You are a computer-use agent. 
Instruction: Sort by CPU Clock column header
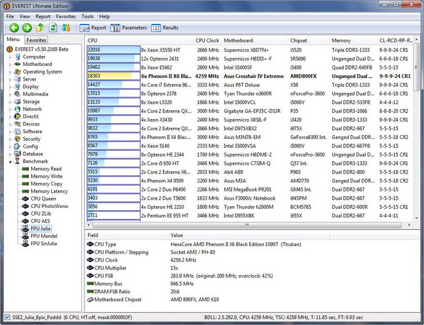(x=207, y=41)
